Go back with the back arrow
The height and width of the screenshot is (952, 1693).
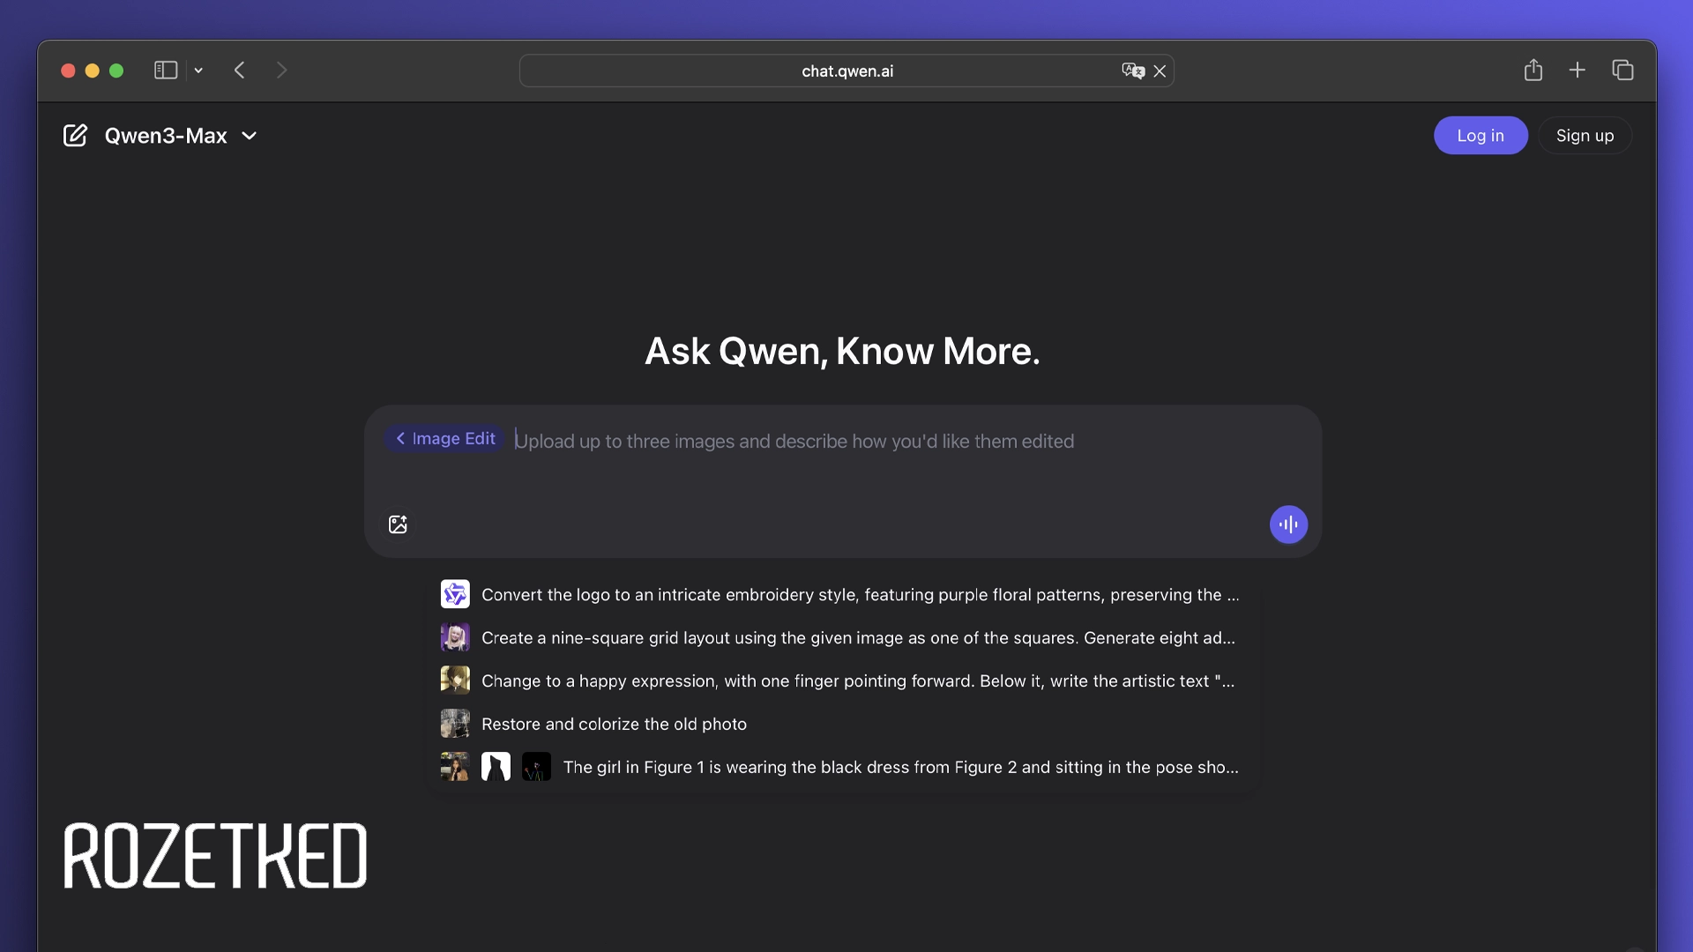click(x=239, y=70)
